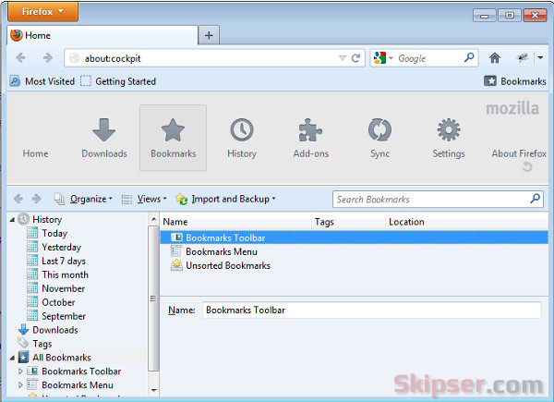Select the Home tab
This screenshot has height=402, width=554.
pos(102,35)
